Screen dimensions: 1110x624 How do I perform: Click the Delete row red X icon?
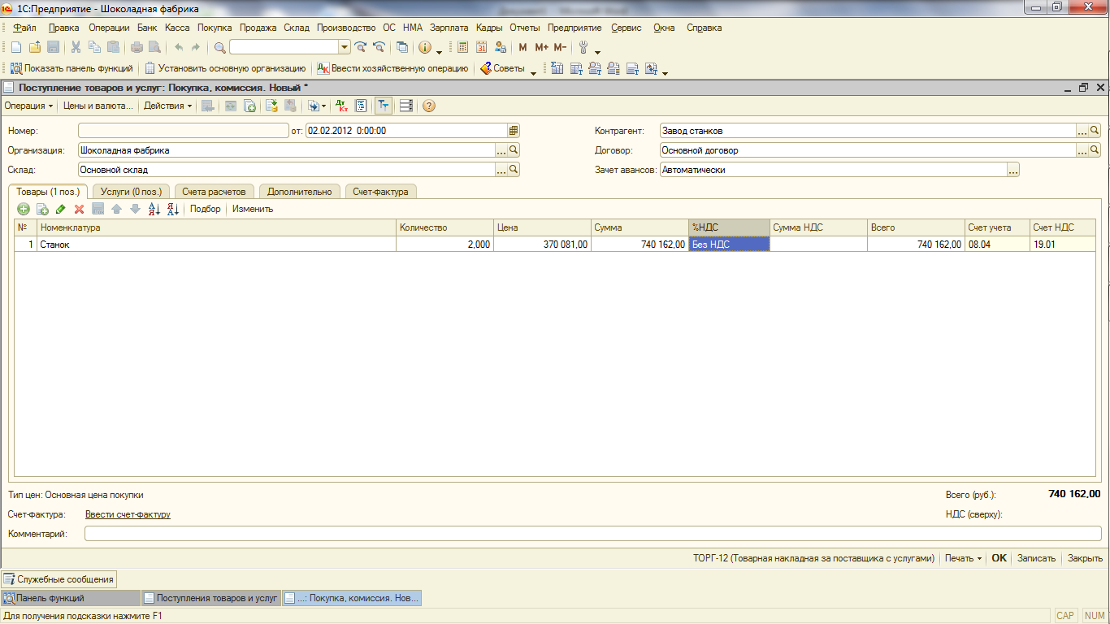[x=80, y=209]
